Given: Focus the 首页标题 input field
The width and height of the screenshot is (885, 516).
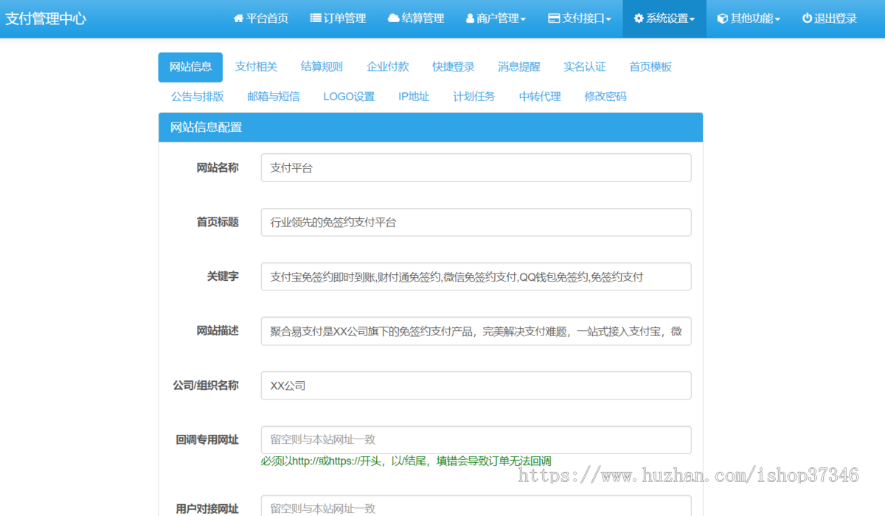Looking at the screenshot, I should point(476,222).
